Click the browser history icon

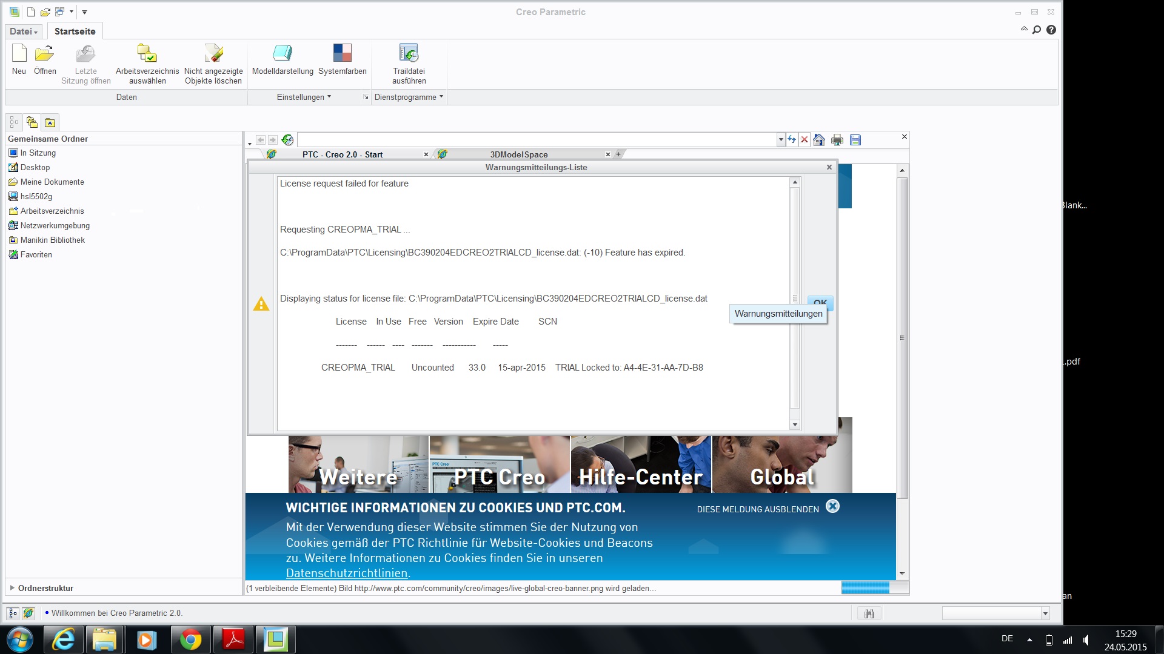(x=287, y=140)
